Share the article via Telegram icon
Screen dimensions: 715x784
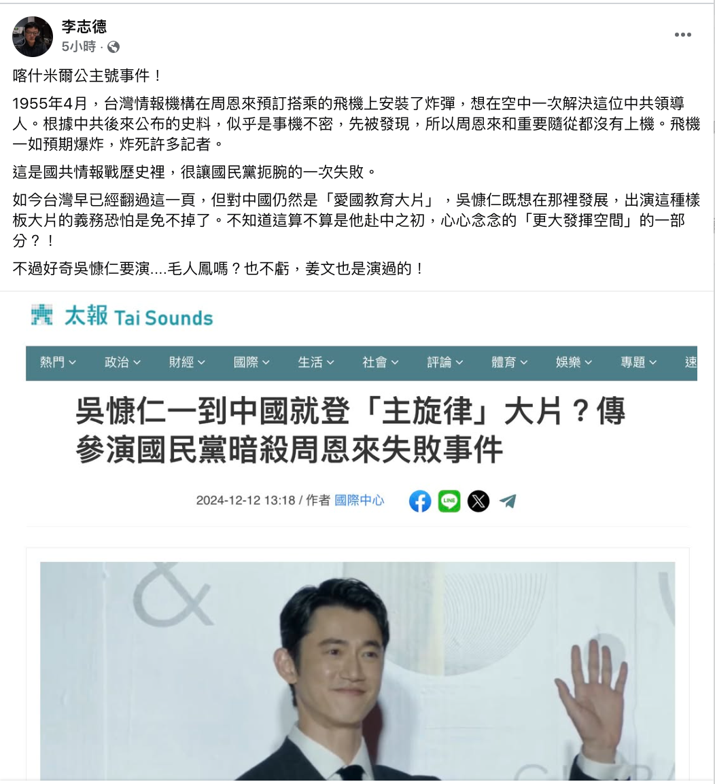pyautogui.click(x=508, y=501)
